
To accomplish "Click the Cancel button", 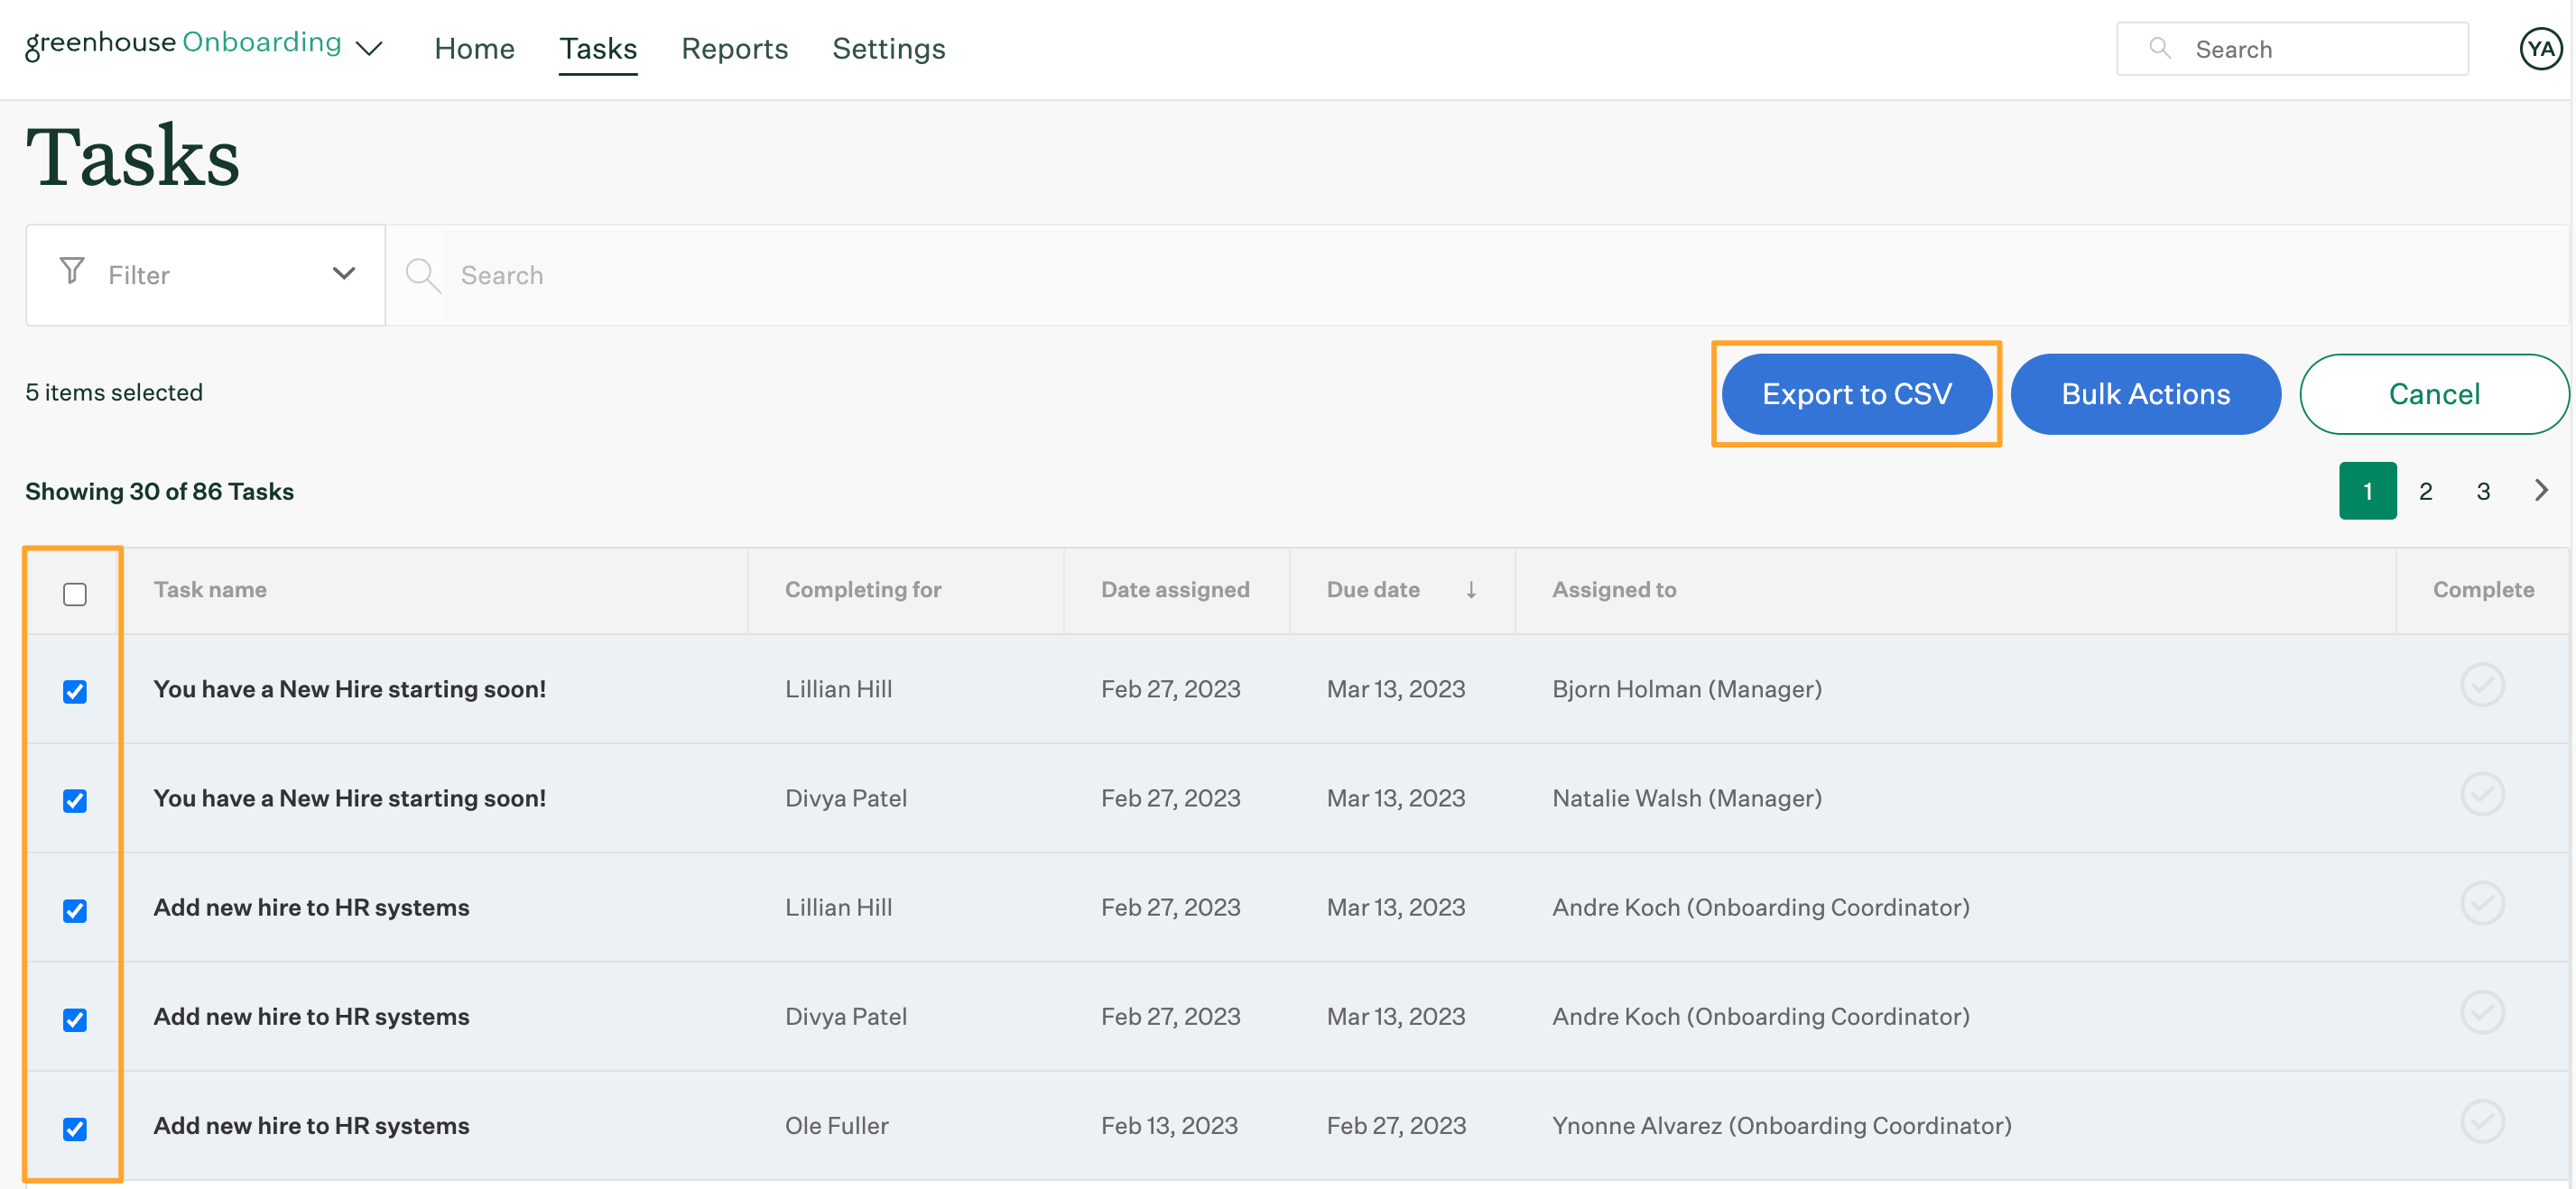I will [x=2436, y=394].
